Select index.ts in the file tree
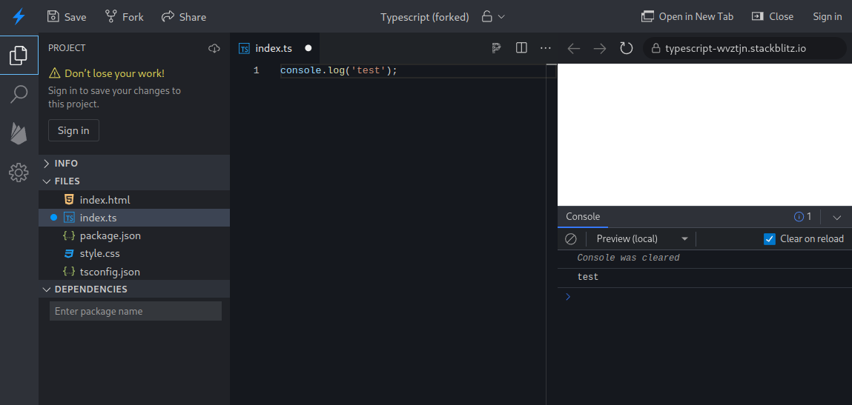Screen dimensions: 852x405 point(134,218)
